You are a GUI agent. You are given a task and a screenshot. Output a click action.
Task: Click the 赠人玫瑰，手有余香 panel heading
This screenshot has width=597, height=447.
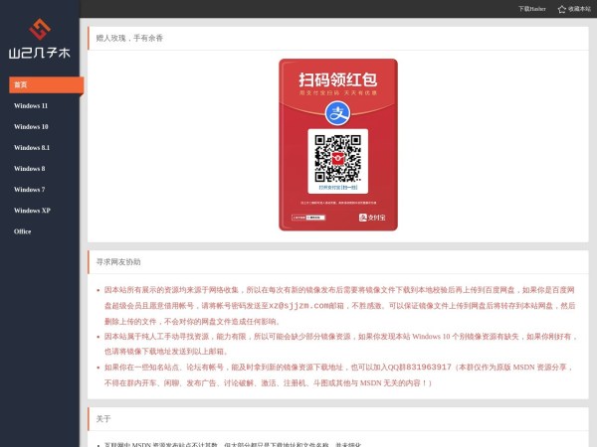(x=129, y=38)
